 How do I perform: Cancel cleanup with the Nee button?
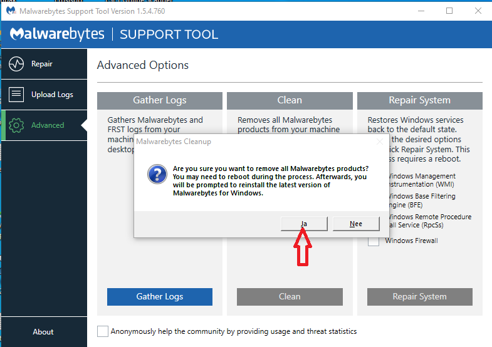tap(356, 224)
